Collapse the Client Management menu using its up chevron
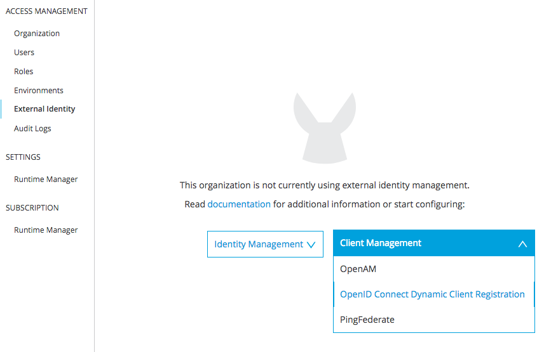544x352 pixels. point(522,244)
